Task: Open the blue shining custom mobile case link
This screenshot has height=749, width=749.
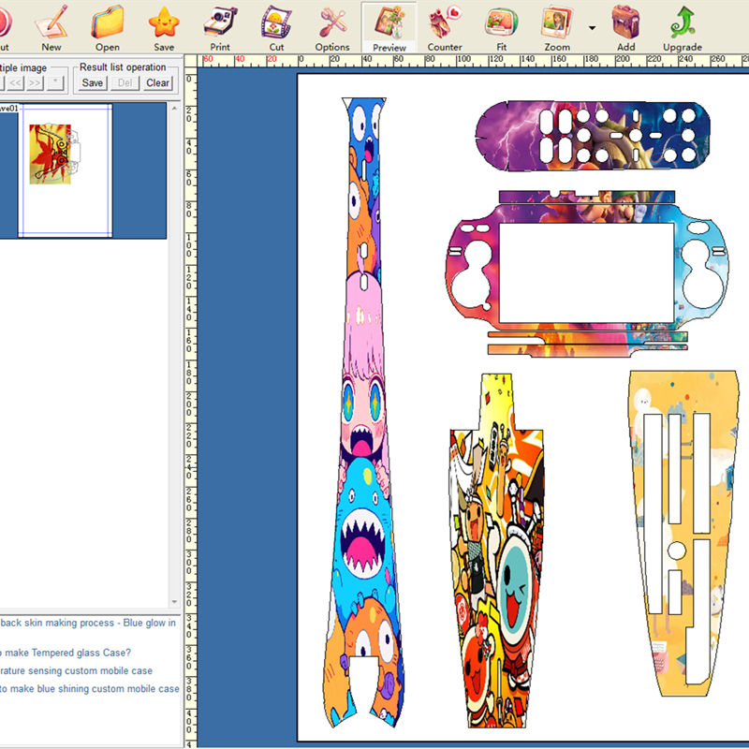Action: [x=90, y=689]
